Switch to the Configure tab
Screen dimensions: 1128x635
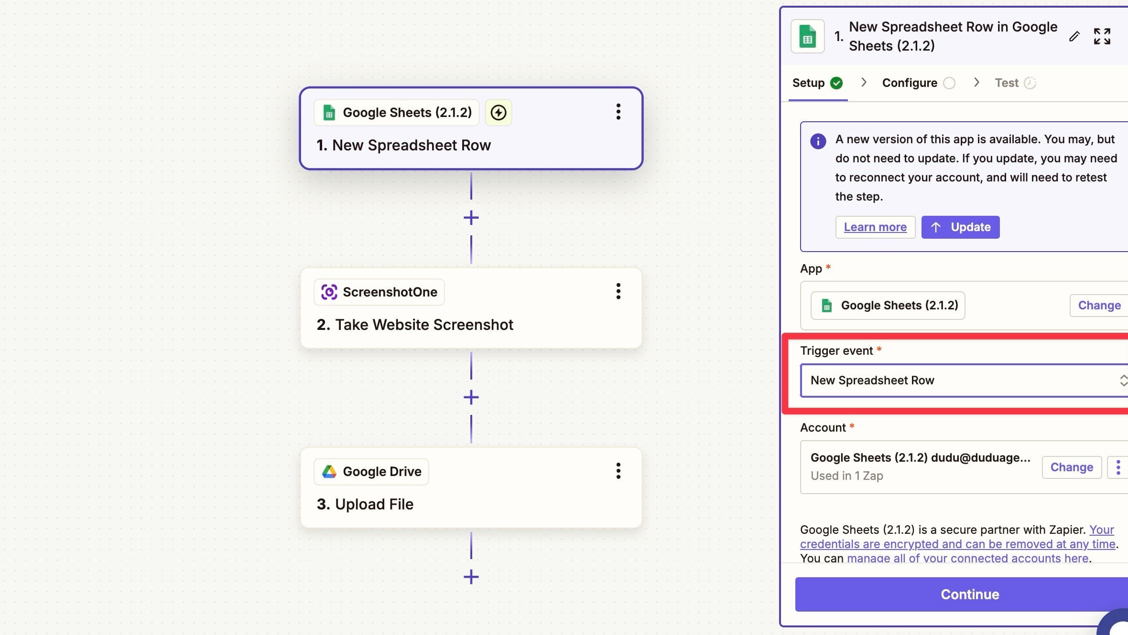click(919, 83)
